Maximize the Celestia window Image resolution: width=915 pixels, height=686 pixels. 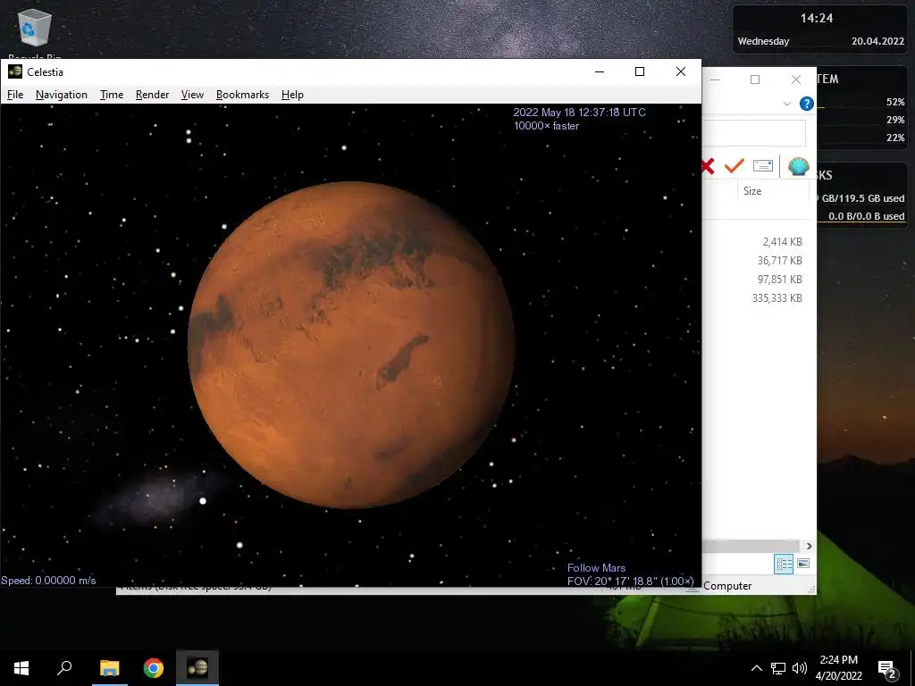(640, 71)
